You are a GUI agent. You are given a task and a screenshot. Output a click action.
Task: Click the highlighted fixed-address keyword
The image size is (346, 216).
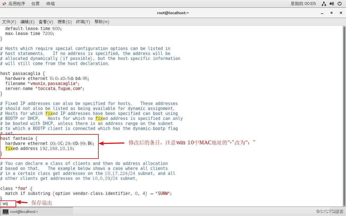pos(21,148)
